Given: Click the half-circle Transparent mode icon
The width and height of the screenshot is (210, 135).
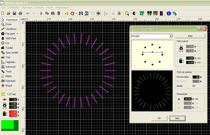Looking at the screenshot, I should pyautogui.click(x=134, y=13).
